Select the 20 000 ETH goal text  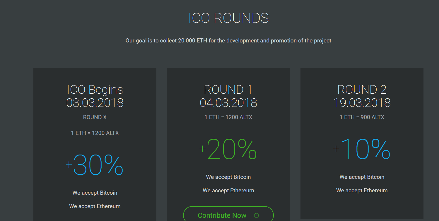192,41
